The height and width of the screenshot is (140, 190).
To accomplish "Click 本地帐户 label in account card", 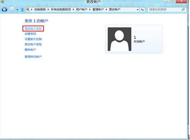I will [x=139, y=42].
